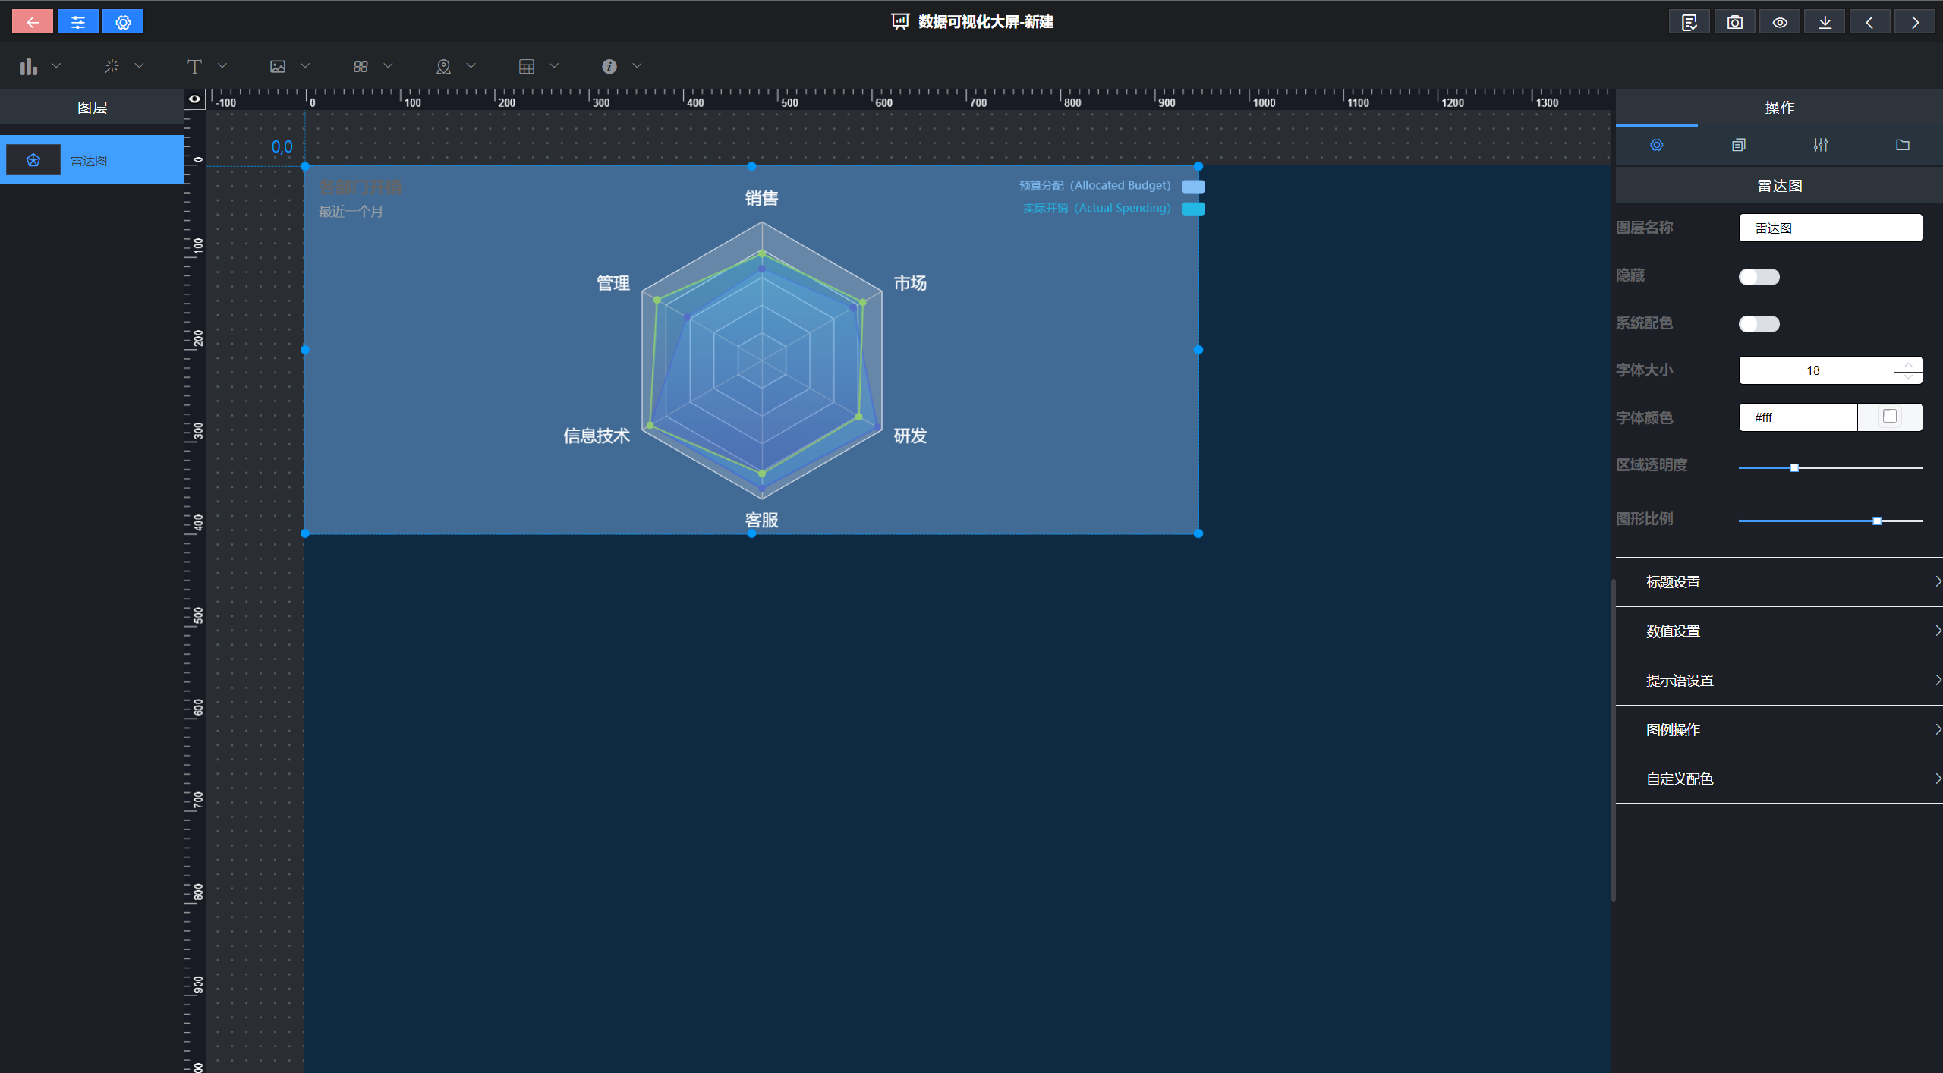Viewport: 1943px width, 1073px height.
Task: Expand the bar chart dropdown arrow
Action: tap(56, 66)
